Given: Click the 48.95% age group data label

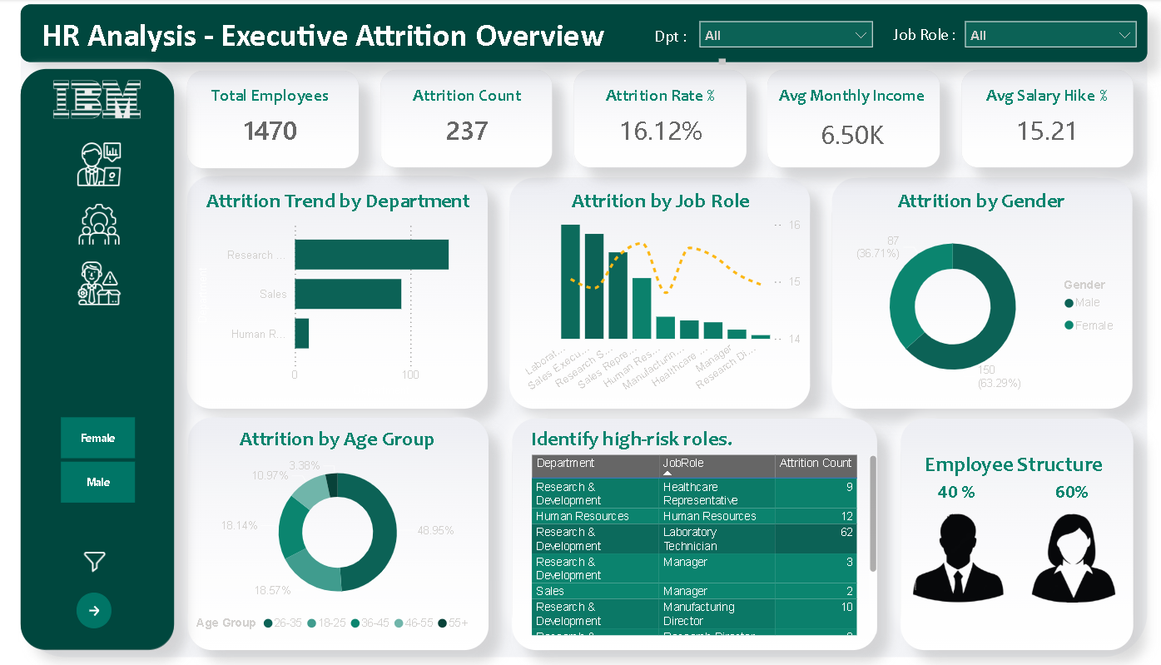Looking at the screenshot, I should (x=435, y=530).
